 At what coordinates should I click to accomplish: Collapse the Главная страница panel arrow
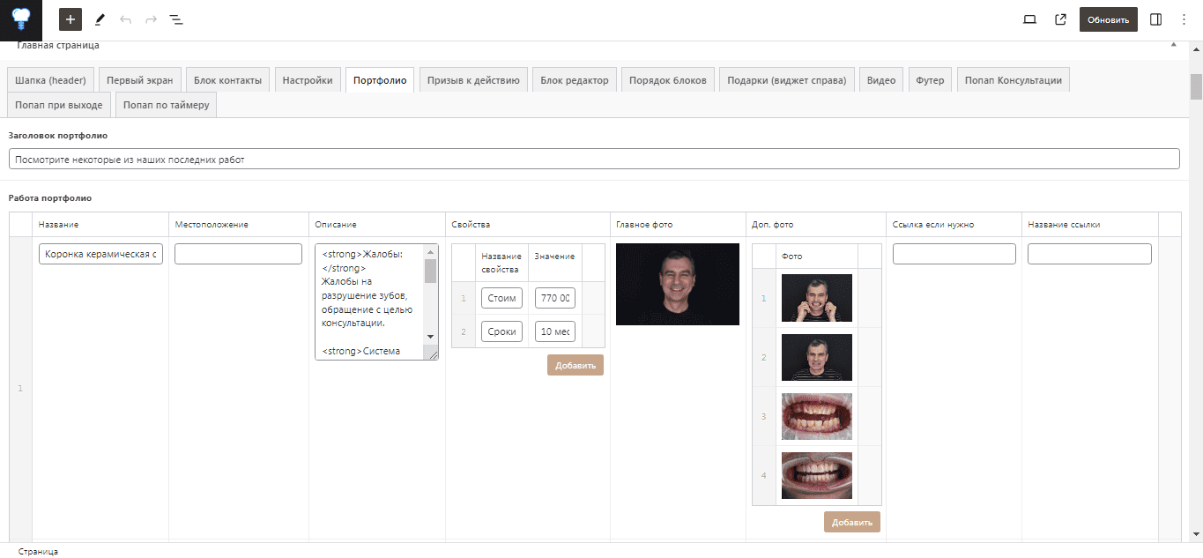[1173, 44]
